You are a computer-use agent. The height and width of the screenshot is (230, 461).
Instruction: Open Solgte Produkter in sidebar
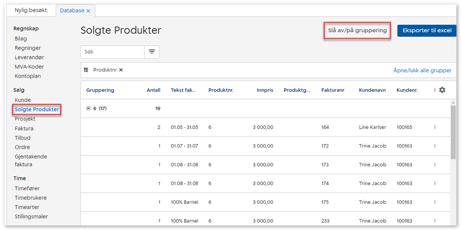37,110
